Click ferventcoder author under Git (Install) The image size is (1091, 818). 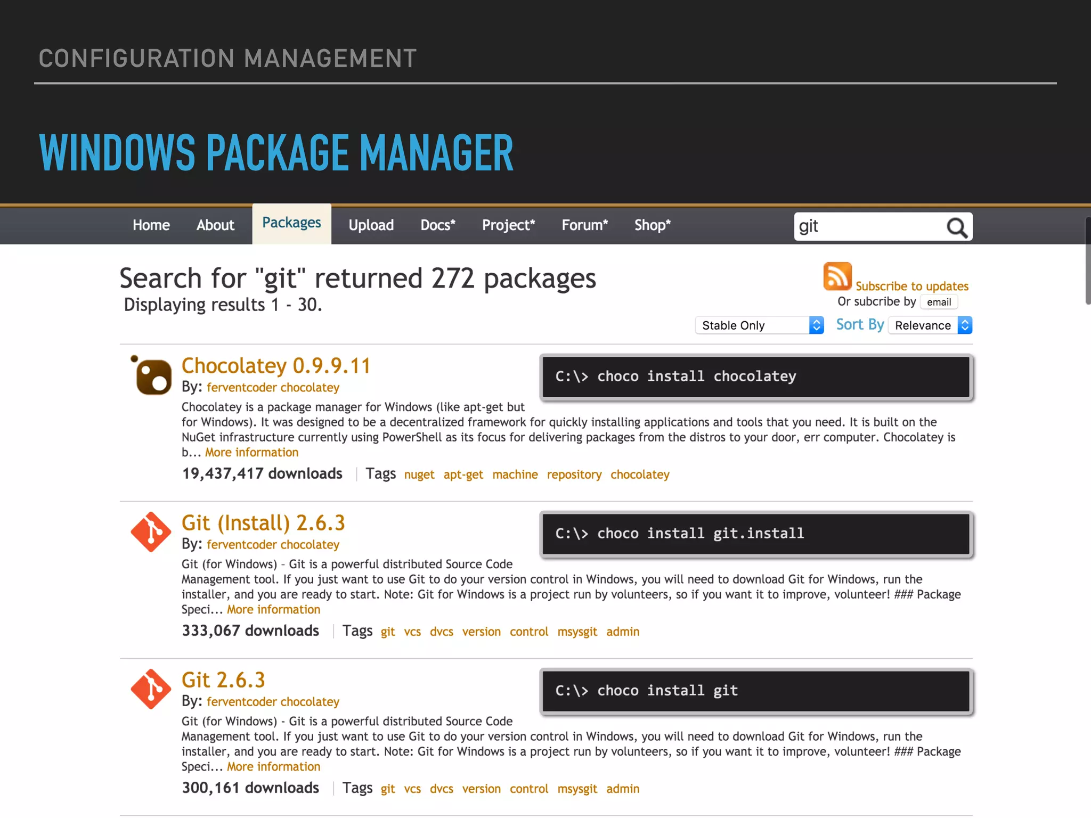tap(242, 545)
